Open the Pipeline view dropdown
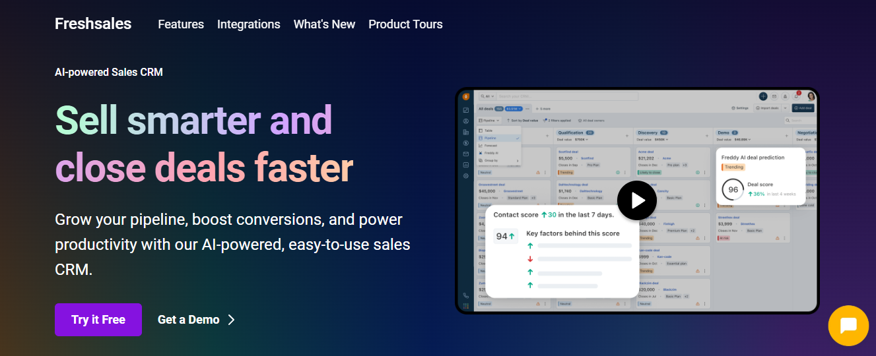 (489, 121)
